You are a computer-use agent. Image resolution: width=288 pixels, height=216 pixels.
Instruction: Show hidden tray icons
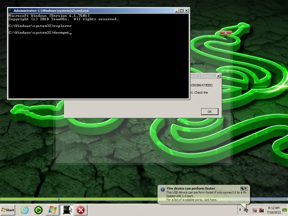[x=240, y=210]
